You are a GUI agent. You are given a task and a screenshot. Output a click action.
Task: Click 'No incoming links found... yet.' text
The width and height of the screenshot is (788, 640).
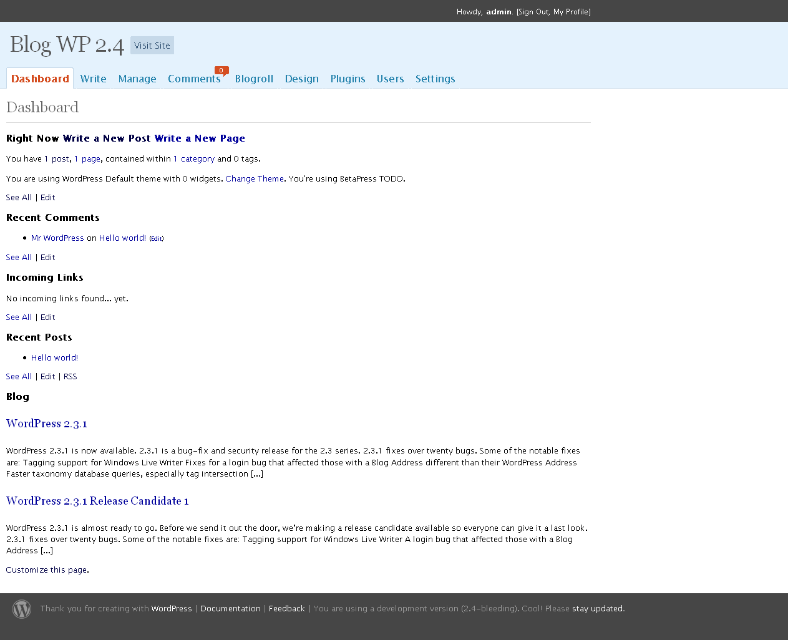pyautogui.click(x=67, y=299)
